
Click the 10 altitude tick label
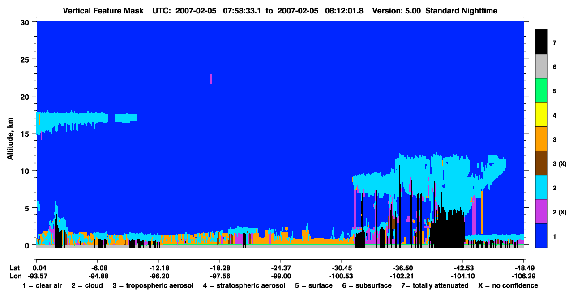click(26, 171)
